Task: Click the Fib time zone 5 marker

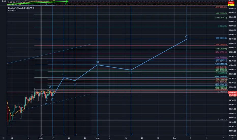Action: coord(98,135)
